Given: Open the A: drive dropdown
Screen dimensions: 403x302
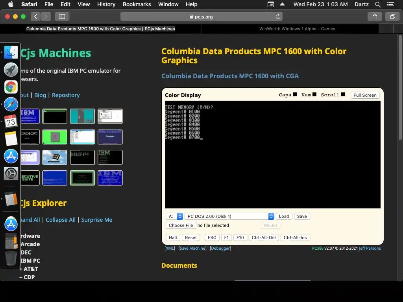Looking at the screenshot, I should 174,216.
